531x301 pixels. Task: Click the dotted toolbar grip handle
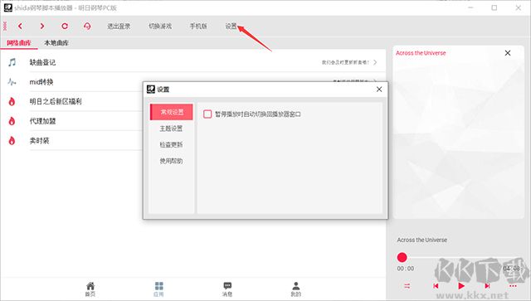click(x=5, y=26)
